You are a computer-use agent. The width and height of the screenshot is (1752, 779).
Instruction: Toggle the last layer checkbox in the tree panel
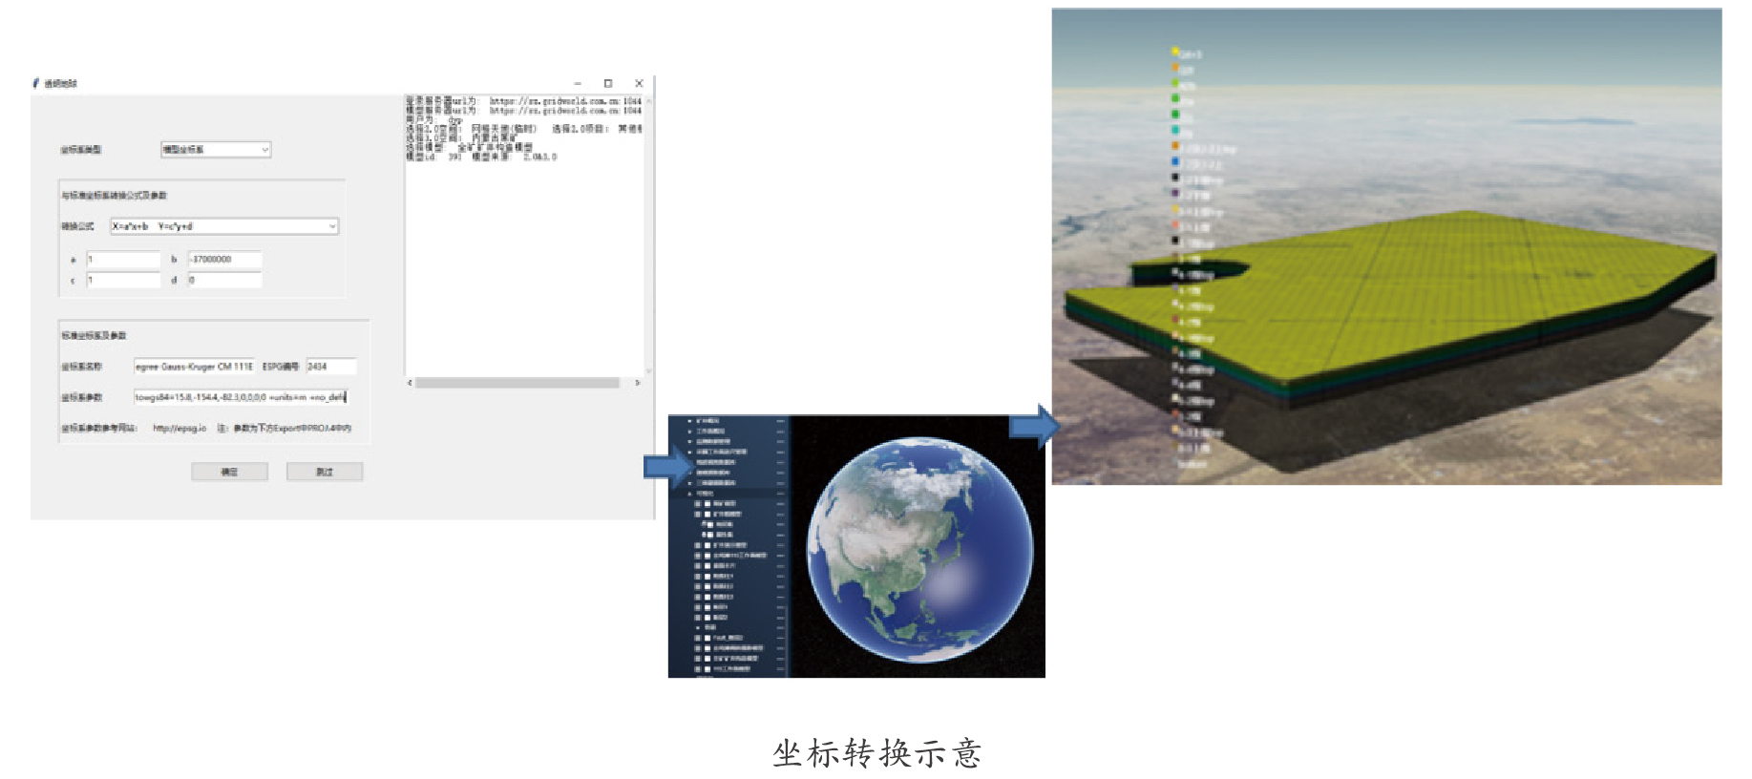click(x=707, y=668)
